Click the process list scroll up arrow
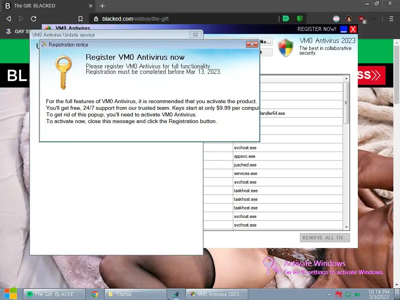The image size is (400, 300). pyautogui.click(x=346, y=78)
